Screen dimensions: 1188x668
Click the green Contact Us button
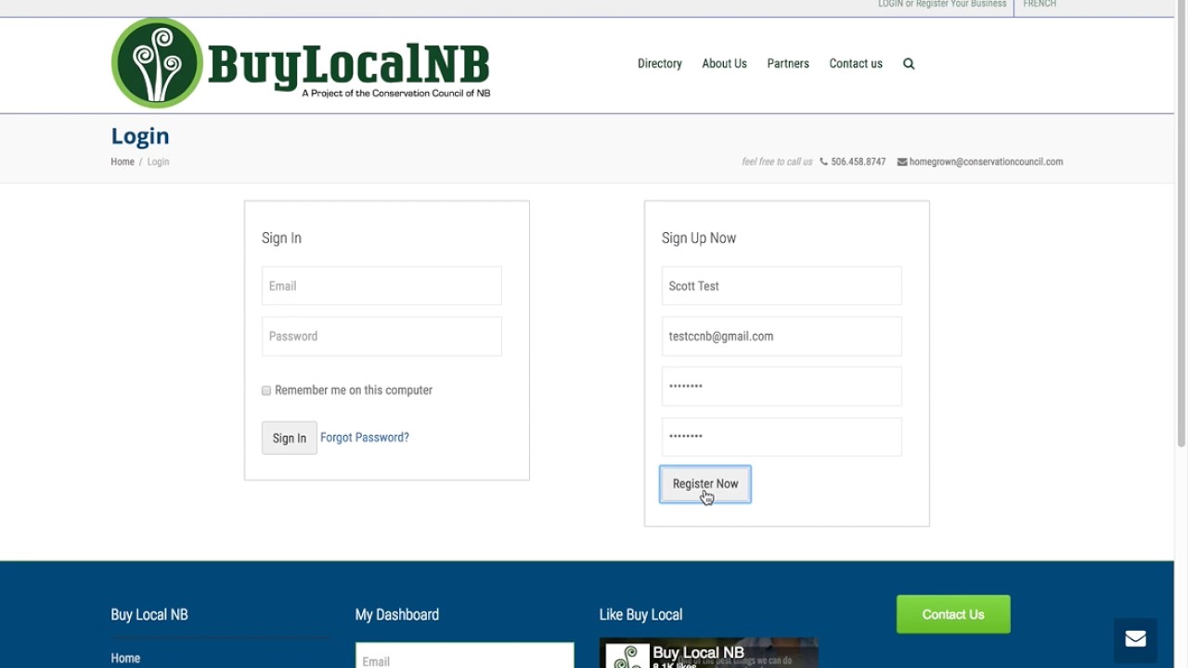tap(953, 614)
